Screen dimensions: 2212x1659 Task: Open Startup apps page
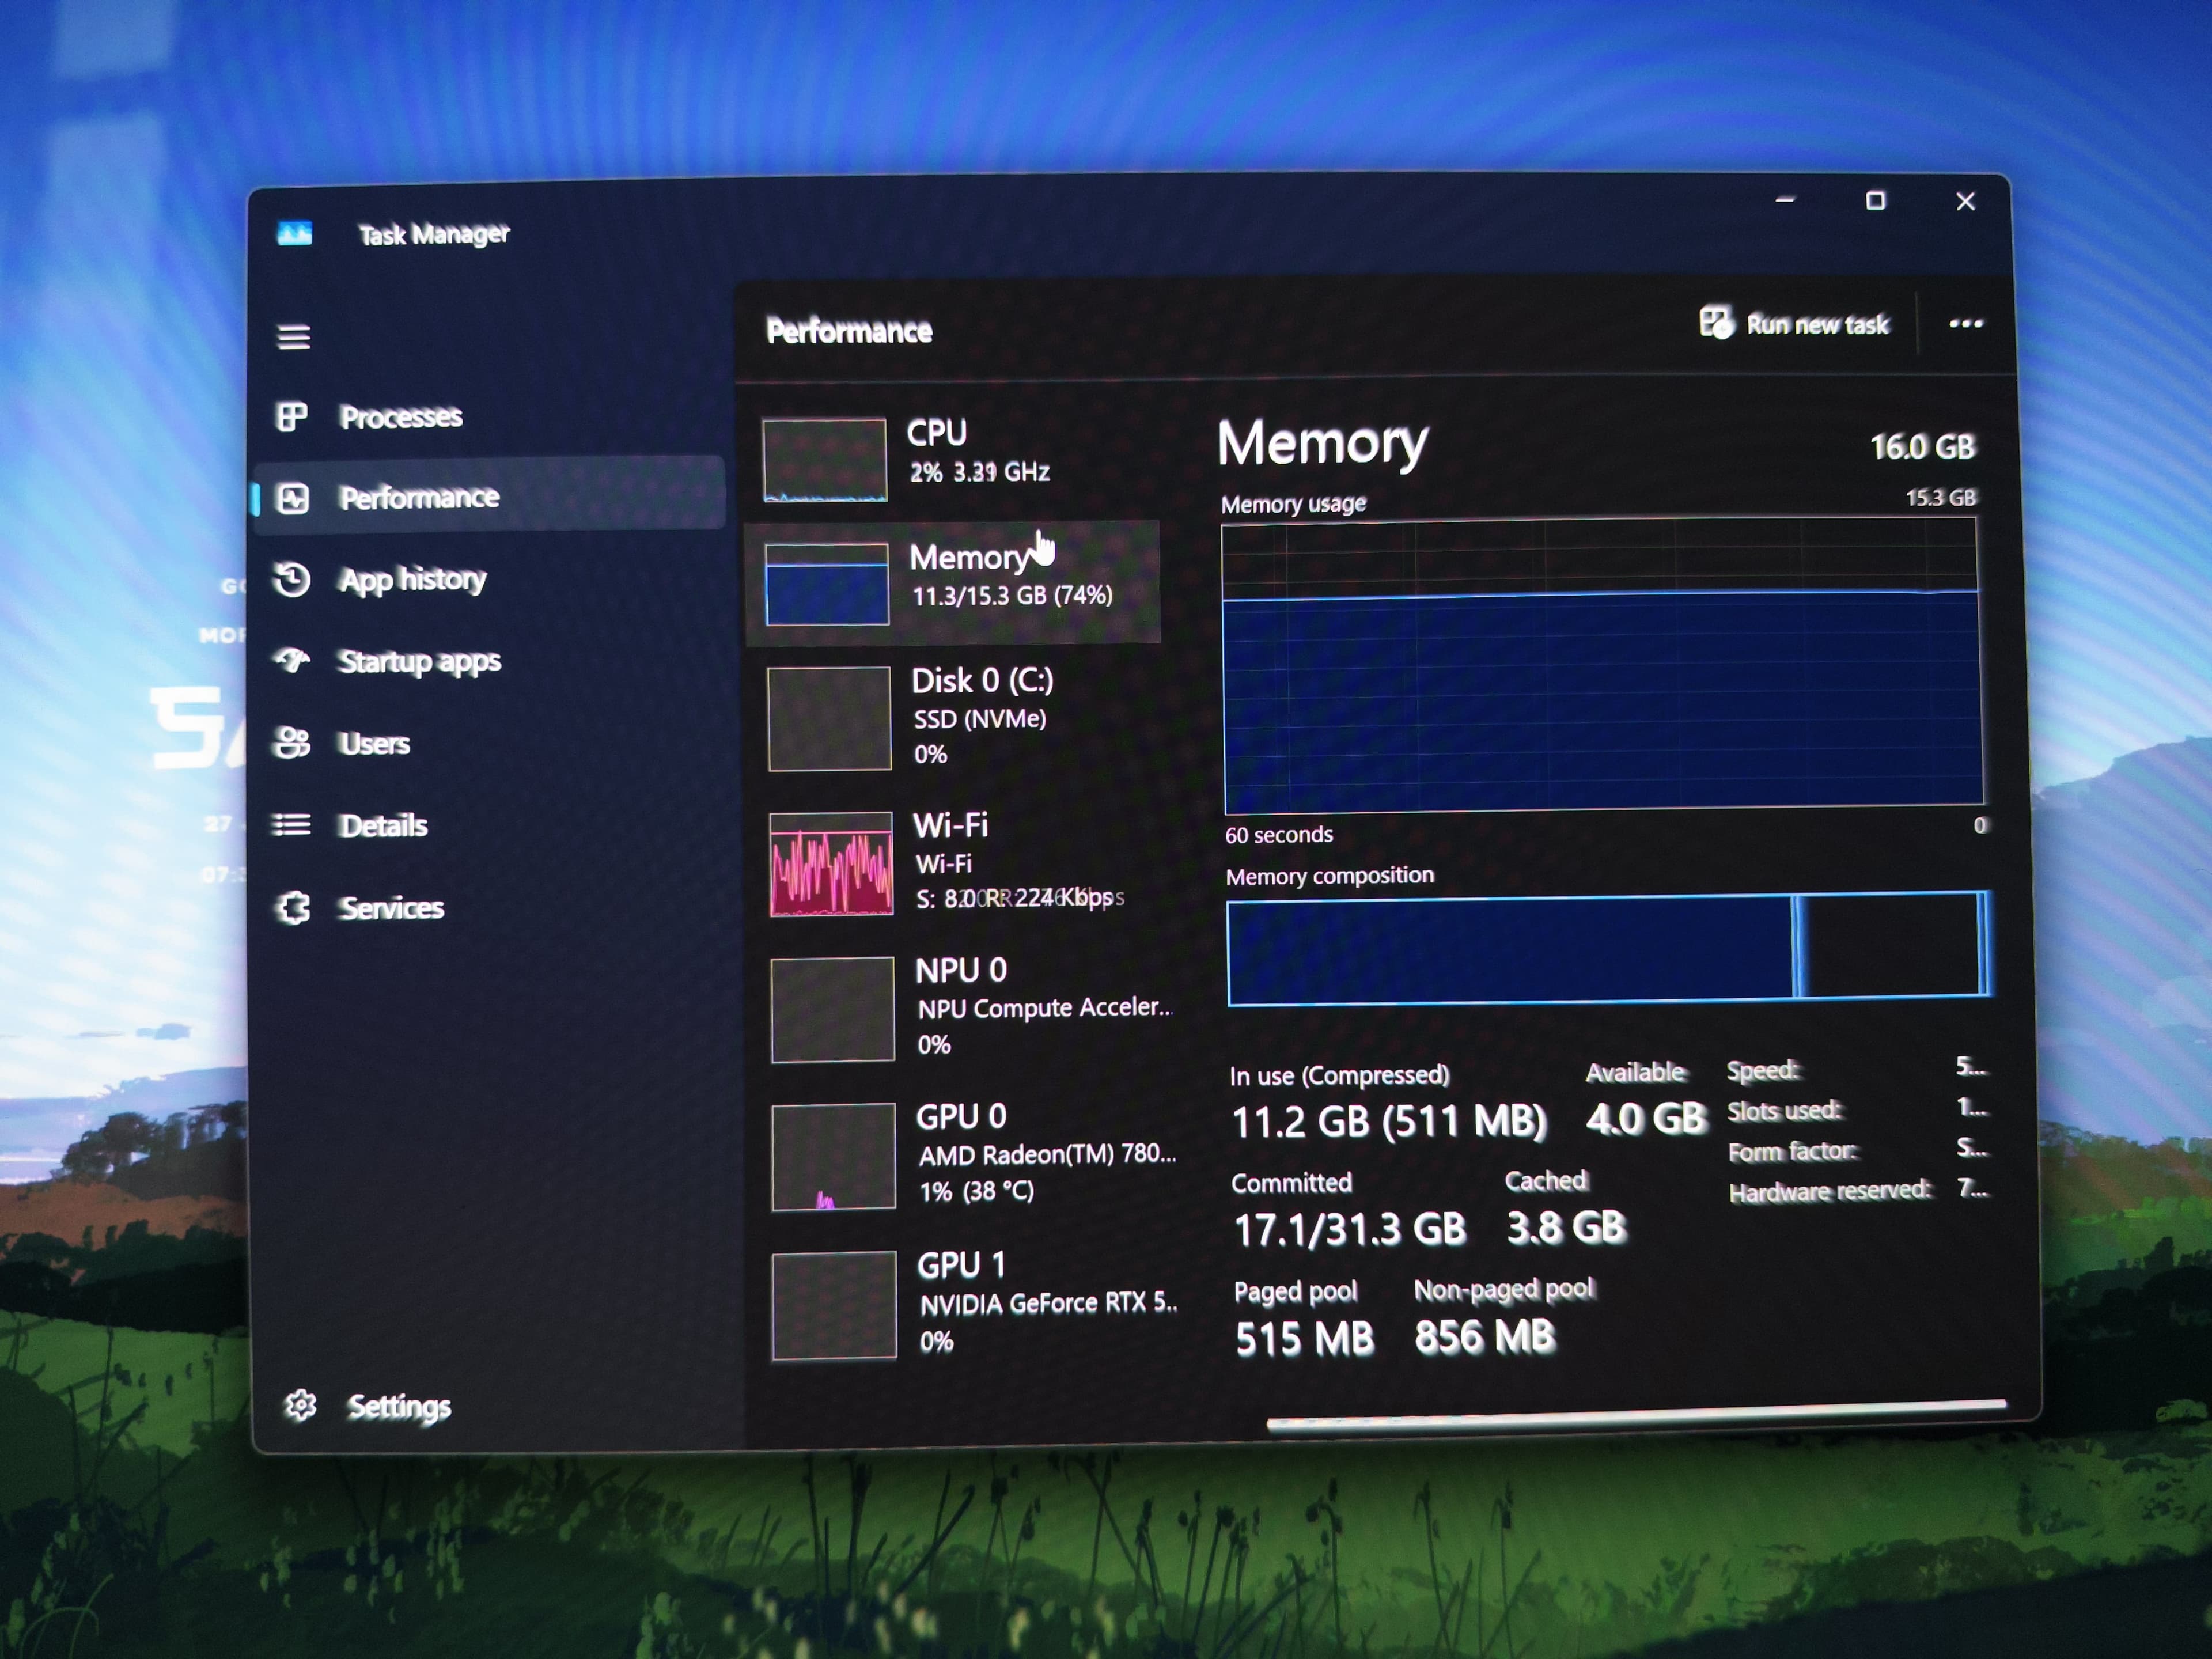[x=419, y=662]
